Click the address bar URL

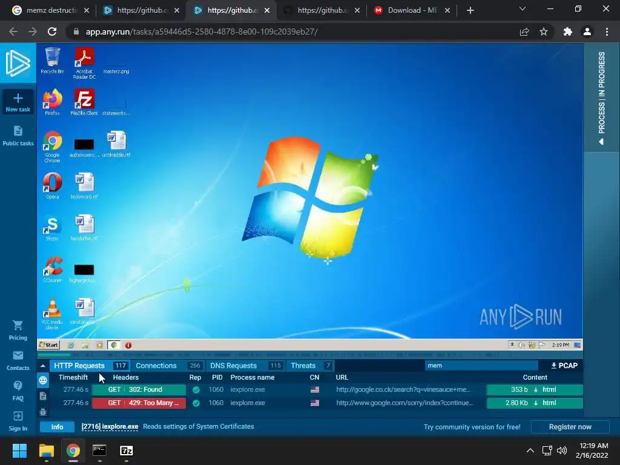click(x=202, y=31)
